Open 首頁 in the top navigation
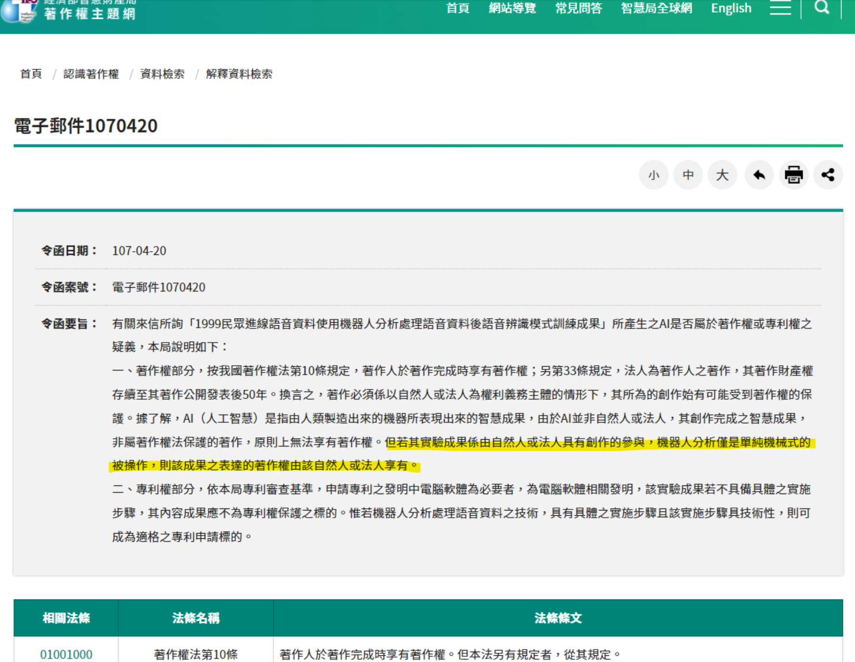Screen dimensions: 855x662 (457, 8)
